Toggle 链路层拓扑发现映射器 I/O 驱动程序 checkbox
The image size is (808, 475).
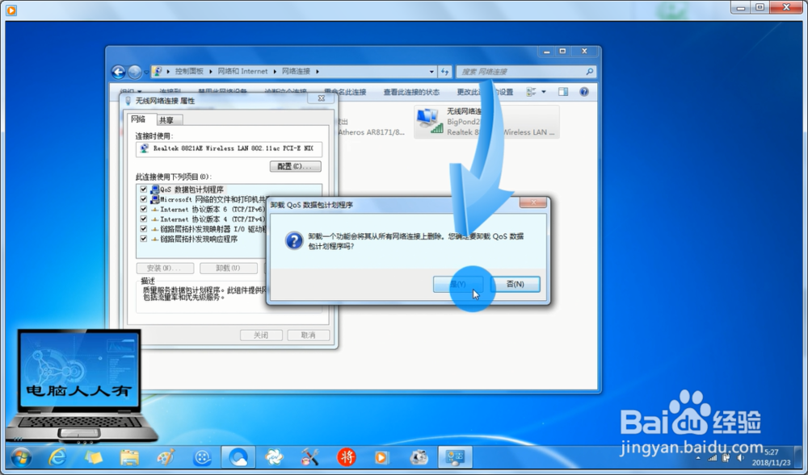144,229
